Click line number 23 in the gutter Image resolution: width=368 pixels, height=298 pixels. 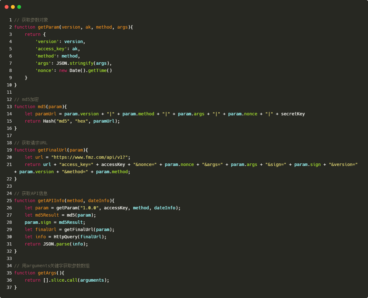coord(9,186)
